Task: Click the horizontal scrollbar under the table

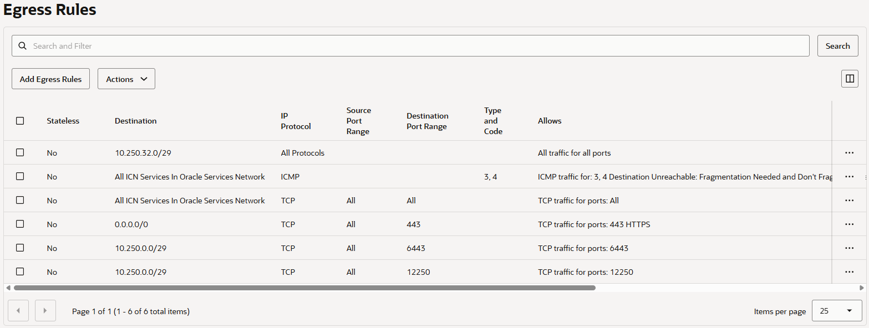Action: click(304, 288)
